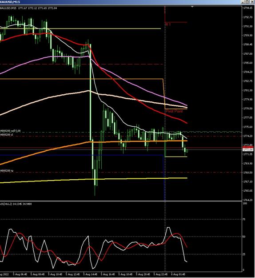Click the XAUUSD,M15 OHLC header text

coord(28,8)
